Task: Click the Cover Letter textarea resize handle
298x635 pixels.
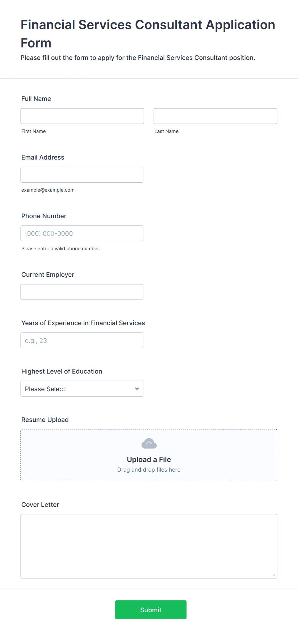Action: [x=274, y=575]
